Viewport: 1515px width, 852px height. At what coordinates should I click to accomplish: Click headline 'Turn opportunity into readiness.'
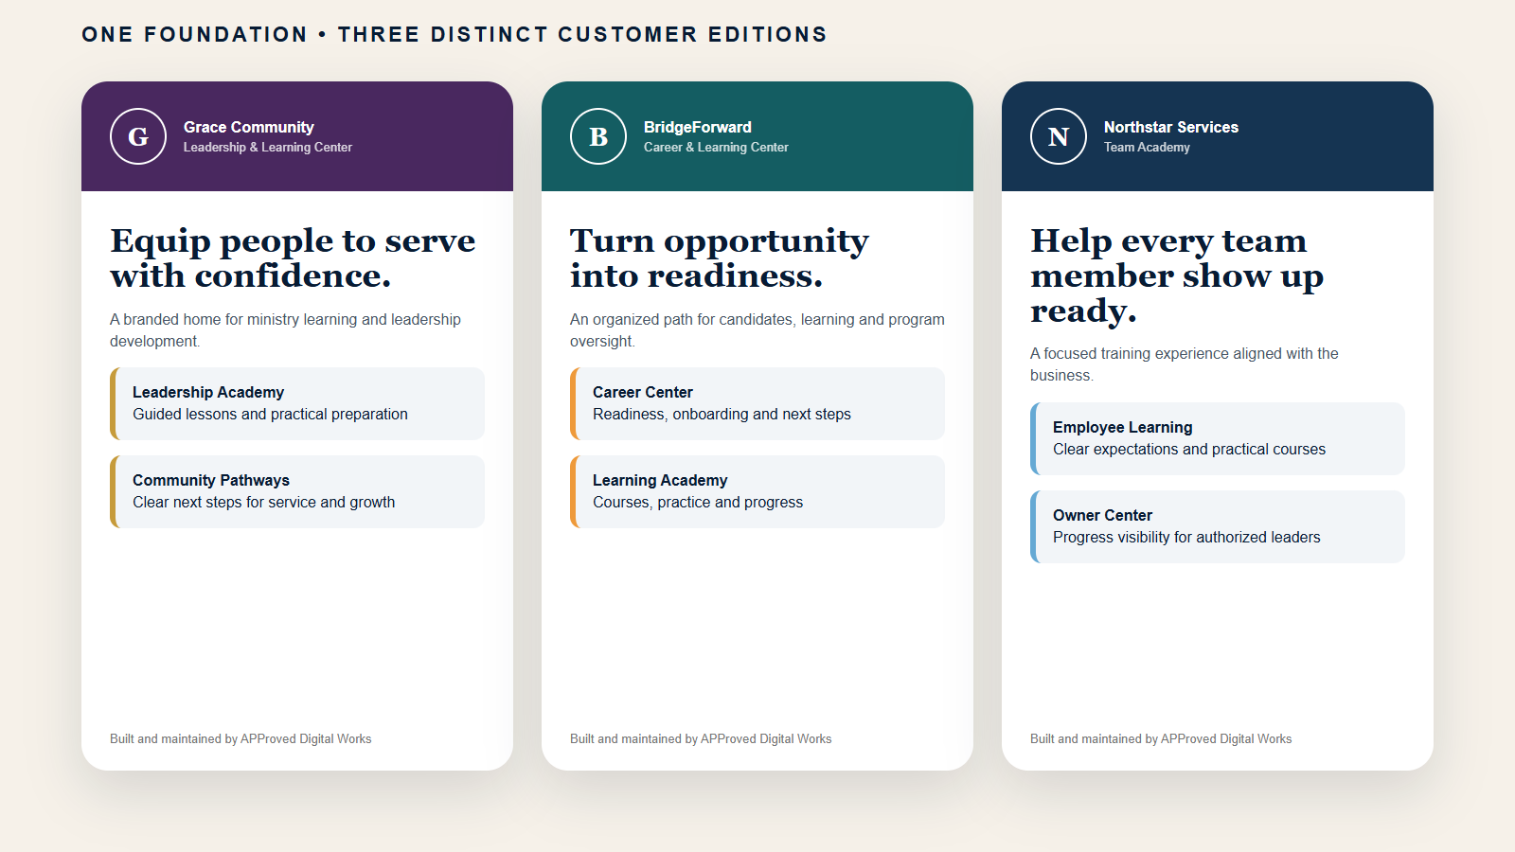[720, 257]
